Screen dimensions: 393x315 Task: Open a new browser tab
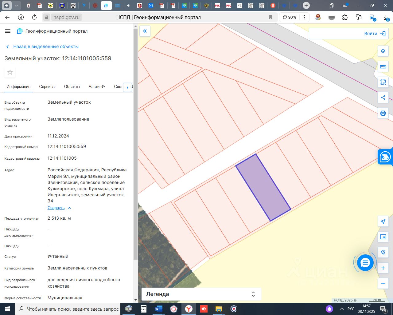coord(306,6)
